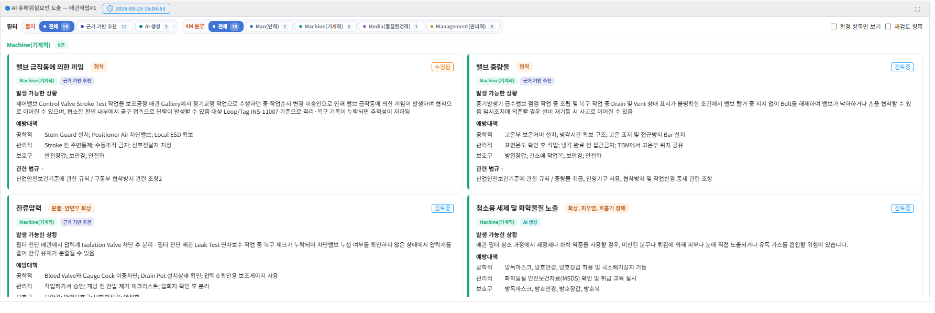Click 근거 기반 추천 tag in 밸브 급작동 card
The width and height of the screenshot is (935, 313).
click(x=77, y=81)
